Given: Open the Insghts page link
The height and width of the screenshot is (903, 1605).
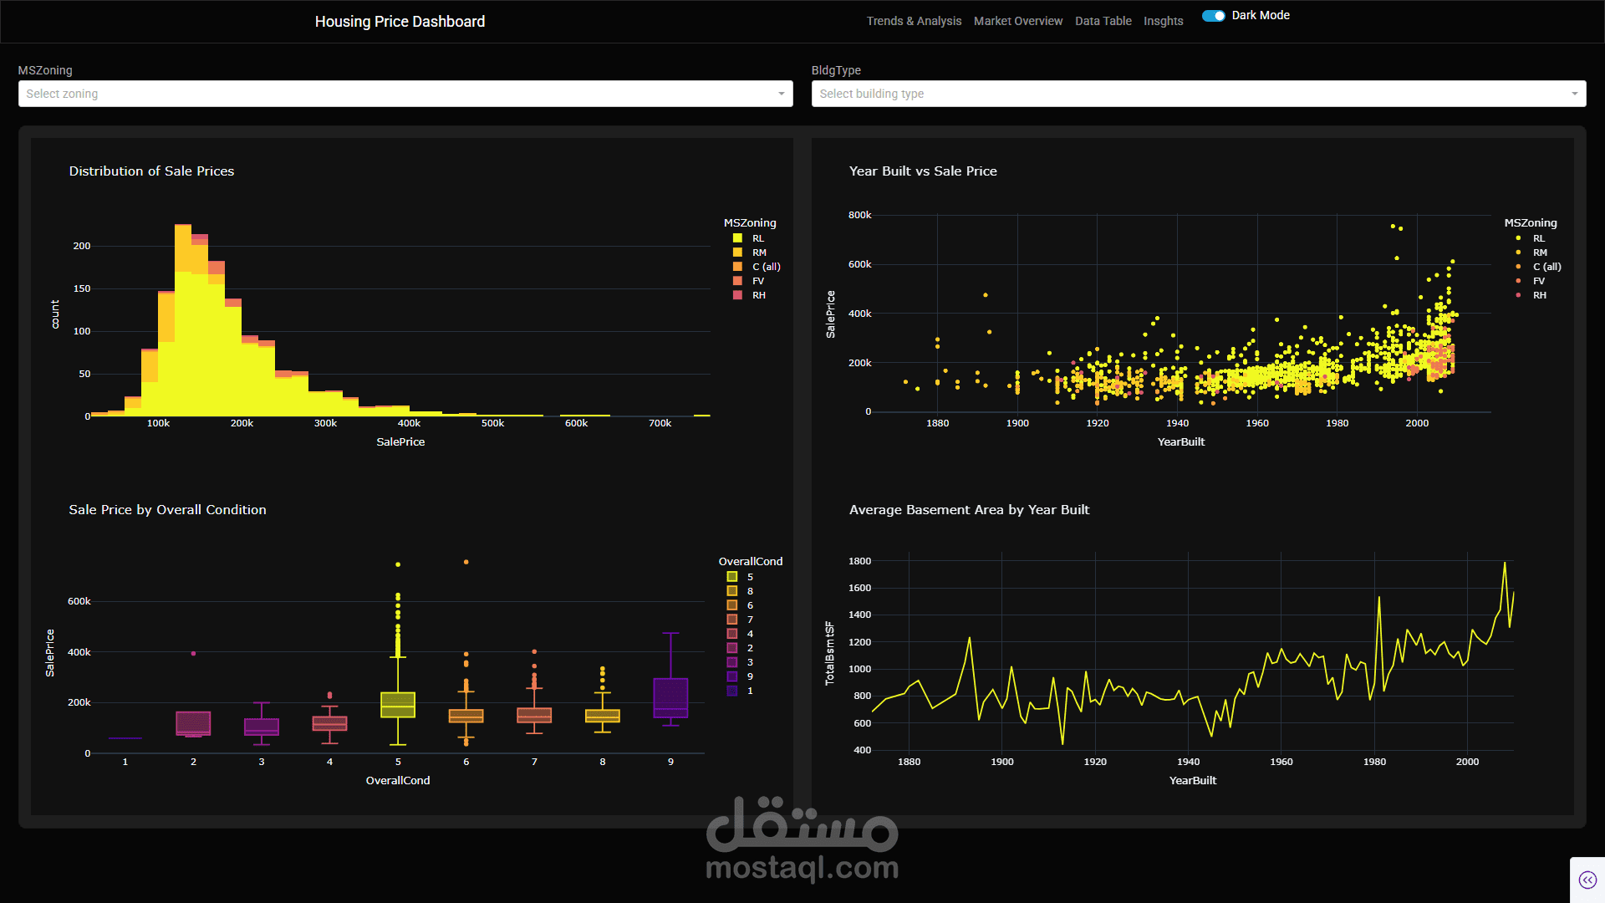Looking at the screenshot, I should click(1163, 21).
